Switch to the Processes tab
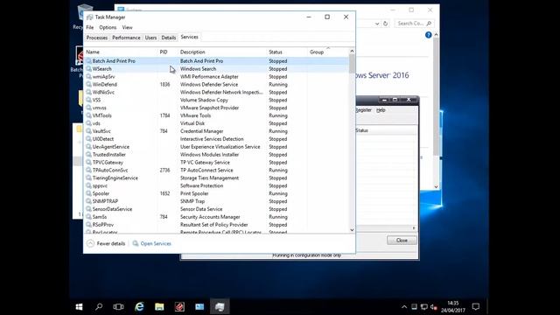Viewport: 560px width, 315px height. (97, 38)
